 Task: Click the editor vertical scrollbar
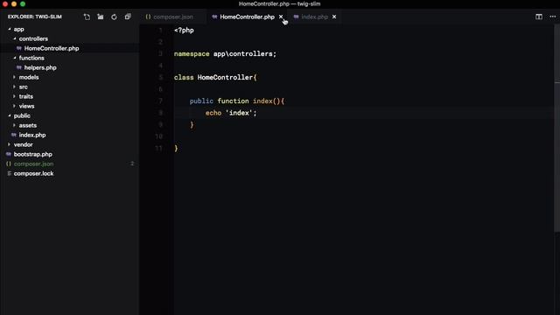(557, 129)
